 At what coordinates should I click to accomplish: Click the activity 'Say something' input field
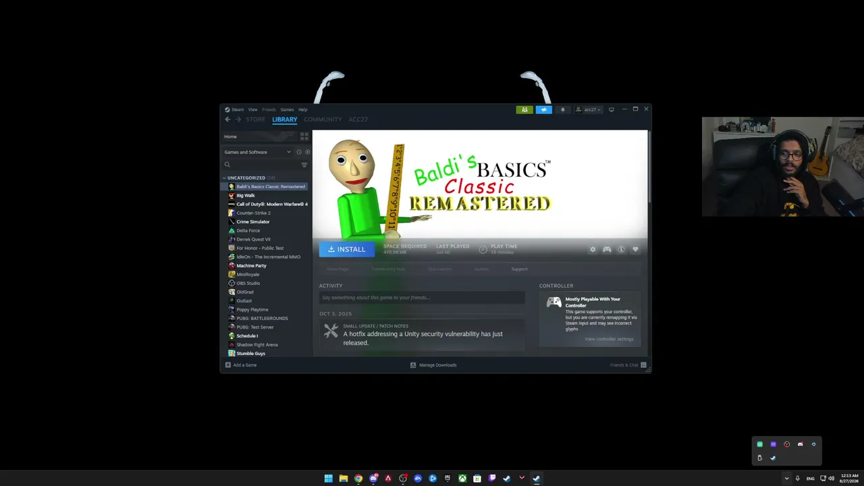tap(422, 298)
